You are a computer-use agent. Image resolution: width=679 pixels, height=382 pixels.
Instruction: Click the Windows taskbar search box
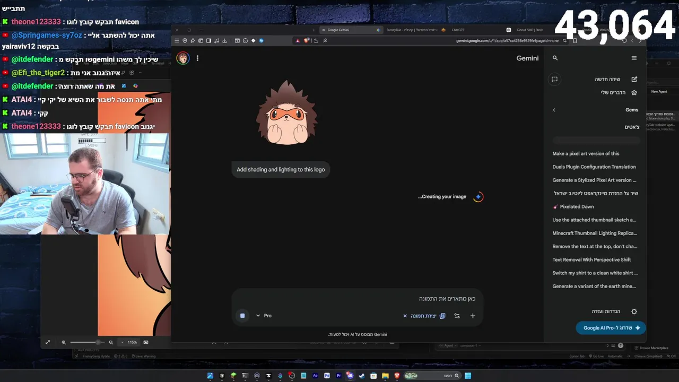pyautogui.click(x=433, y=376)
